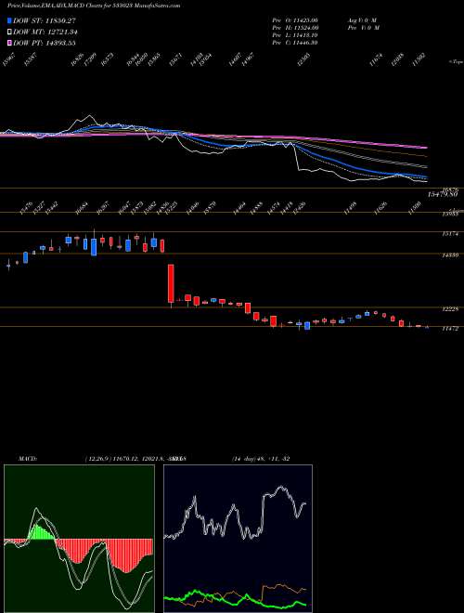Image resolution: width=464 pixels, height=613 pixels.
Task: Click the tallest blue candlestick in the price chart
Action: pyautogui.click(x=94, y=247)
